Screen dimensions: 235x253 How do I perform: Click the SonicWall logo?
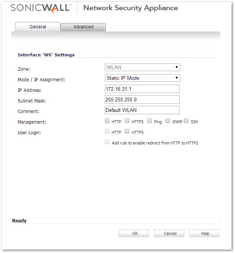(x=41, y=8)
